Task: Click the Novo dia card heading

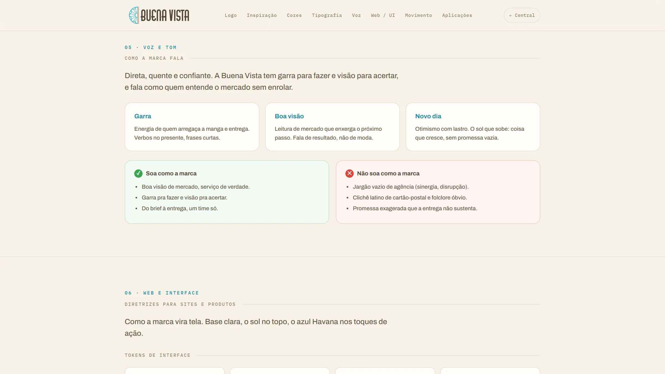Action: click(x=428, y=116)
